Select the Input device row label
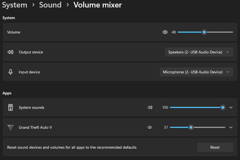Image resolution: width=240 pixels, height=160 pixels. [x=29, y=72]
